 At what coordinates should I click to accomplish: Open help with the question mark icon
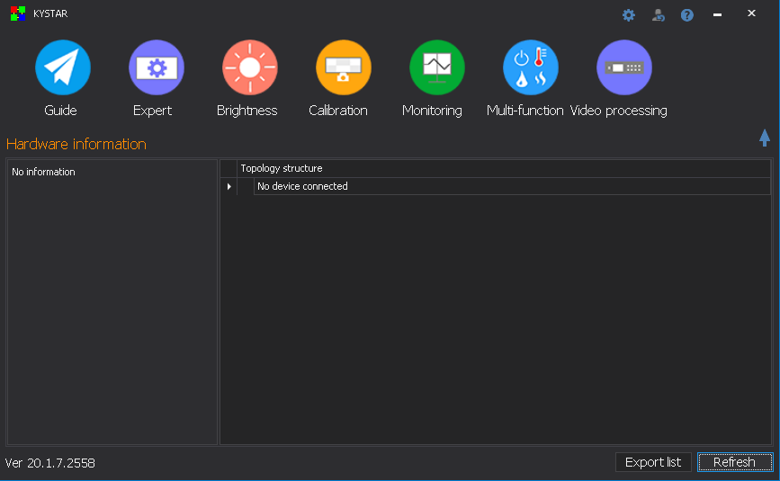(687, 15)
